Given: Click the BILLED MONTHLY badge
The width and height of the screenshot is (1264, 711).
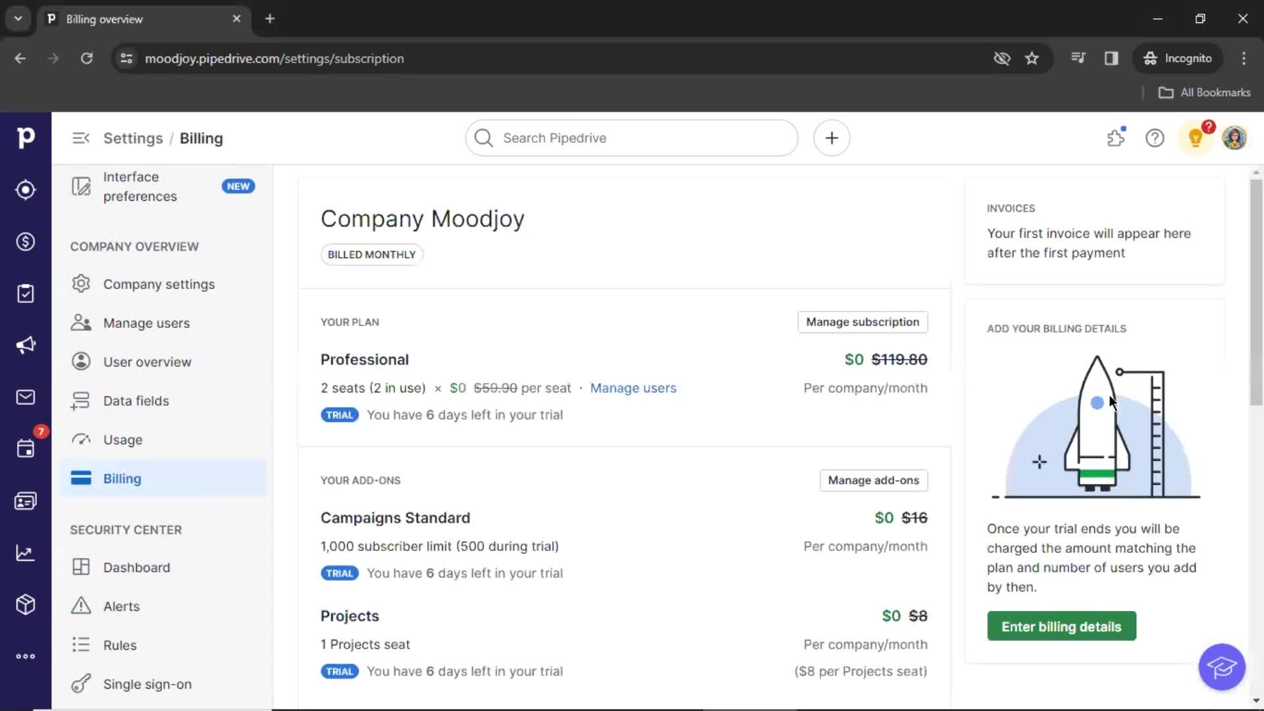Looking at the screenshot, I should [x=371, y=255].
